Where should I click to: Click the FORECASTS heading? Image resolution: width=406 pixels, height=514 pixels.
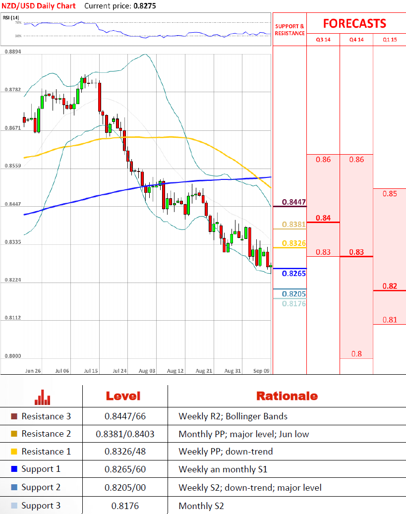click(x=354, y=24)
